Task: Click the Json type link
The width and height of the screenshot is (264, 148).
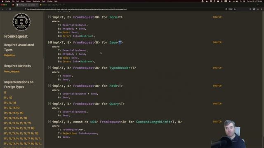Action: pyautogui.click(x=113, y=42)
